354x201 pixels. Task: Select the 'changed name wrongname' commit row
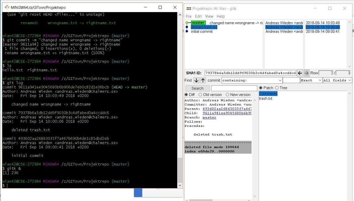(236, 23)
